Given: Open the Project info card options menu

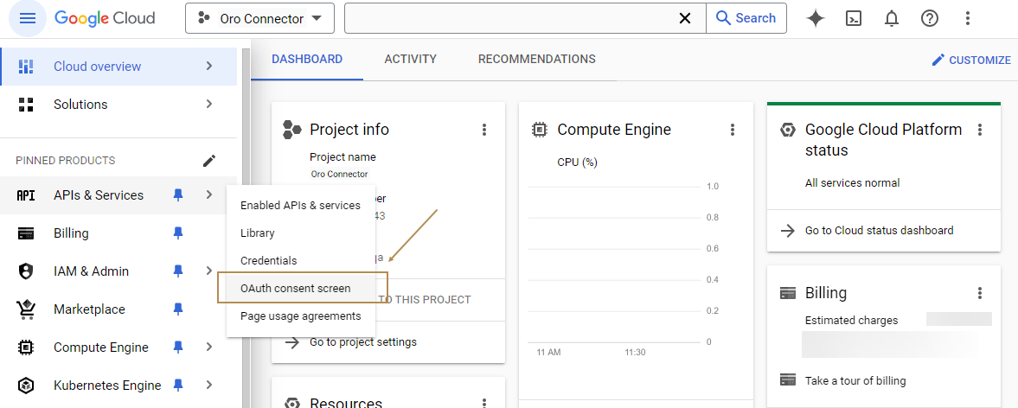Looking at the screenshot, I should tap(484, 130).
